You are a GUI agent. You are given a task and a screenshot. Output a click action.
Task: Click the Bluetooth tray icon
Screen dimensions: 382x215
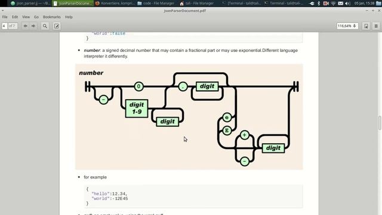point(319,3)
